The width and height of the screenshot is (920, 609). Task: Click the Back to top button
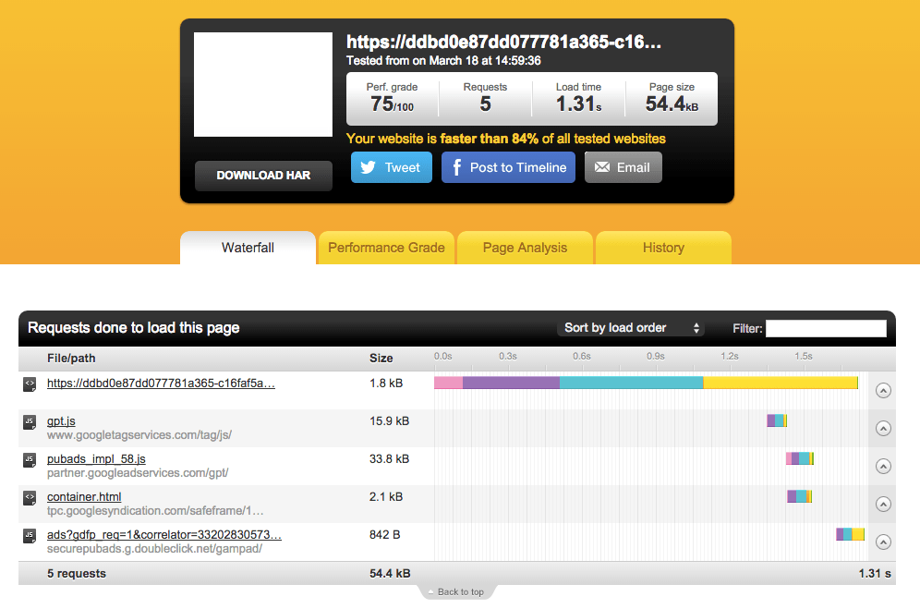pos(456,591)
